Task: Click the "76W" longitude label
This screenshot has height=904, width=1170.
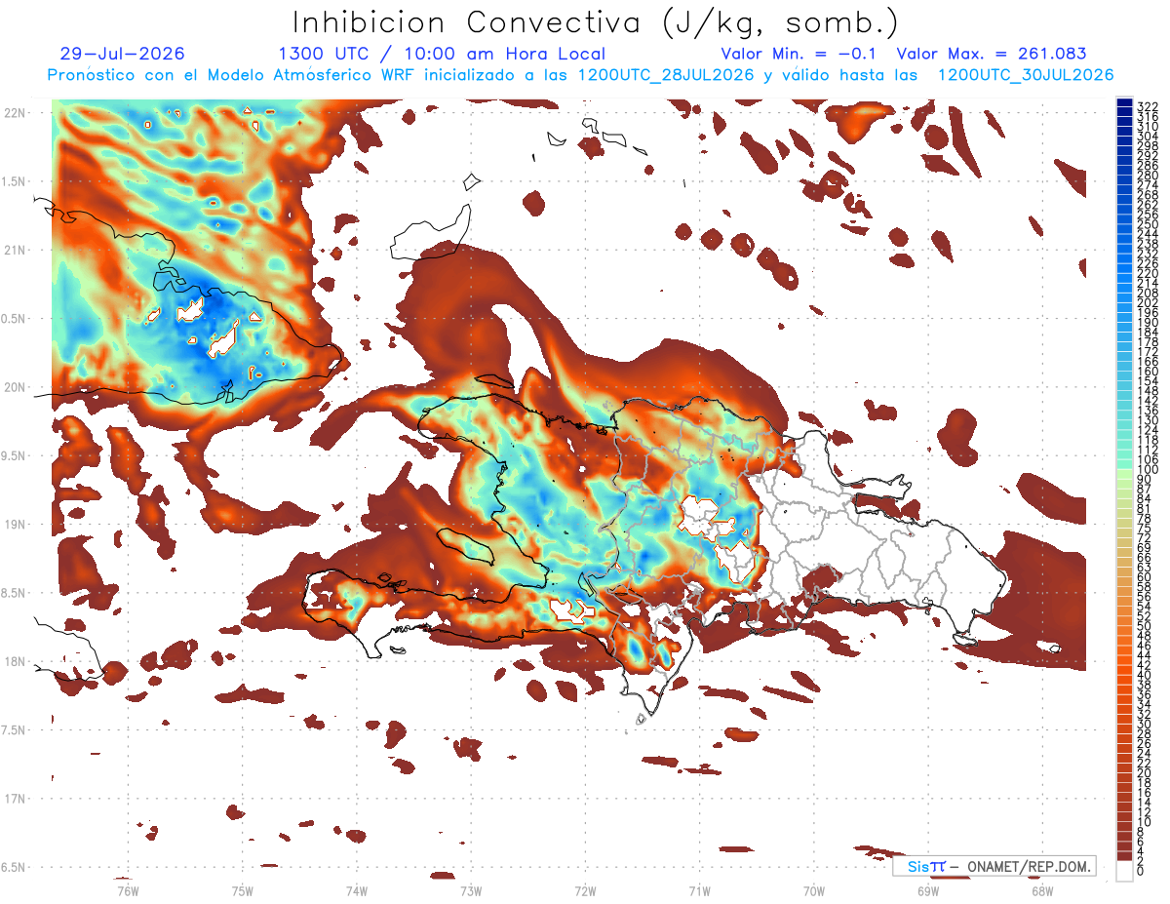Action: coord(128,889)
